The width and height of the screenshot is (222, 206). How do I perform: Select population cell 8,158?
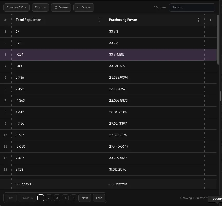click(x=19, y=169)
